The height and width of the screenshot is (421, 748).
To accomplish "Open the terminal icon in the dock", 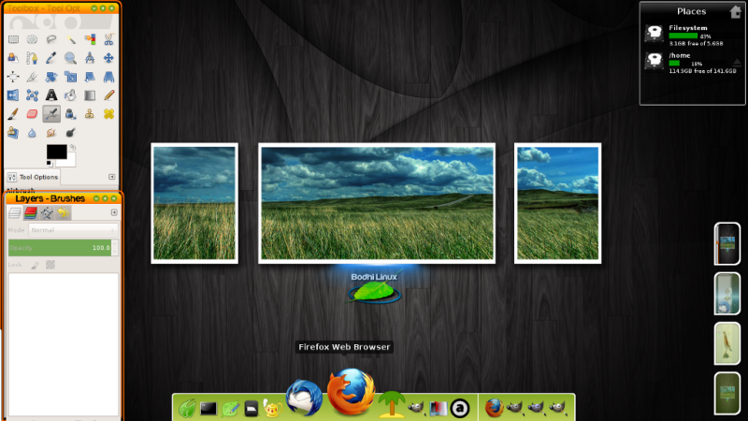I will (209, 409).
